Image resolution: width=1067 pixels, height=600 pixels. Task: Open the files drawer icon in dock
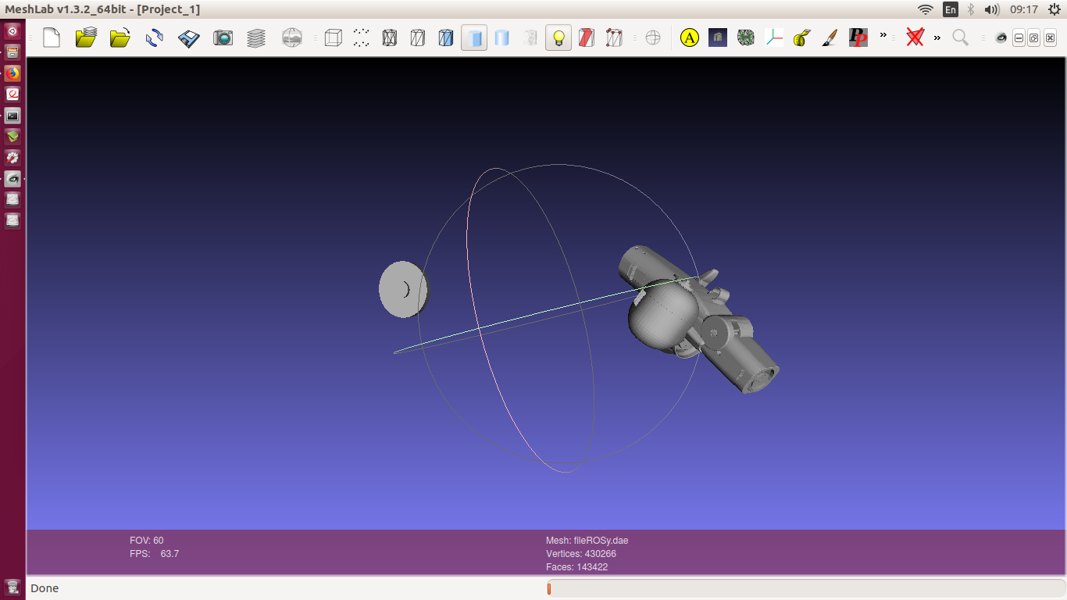pos(12,52)
